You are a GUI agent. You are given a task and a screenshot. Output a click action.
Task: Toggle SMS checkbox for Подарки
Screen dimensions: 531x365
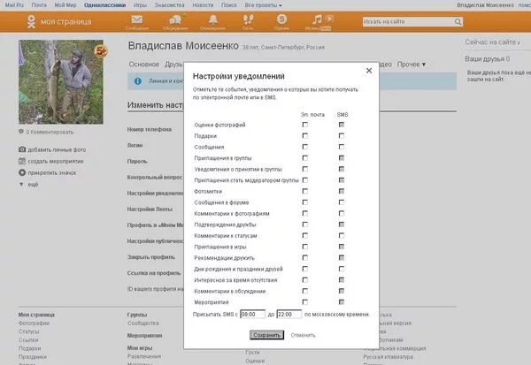342,135
